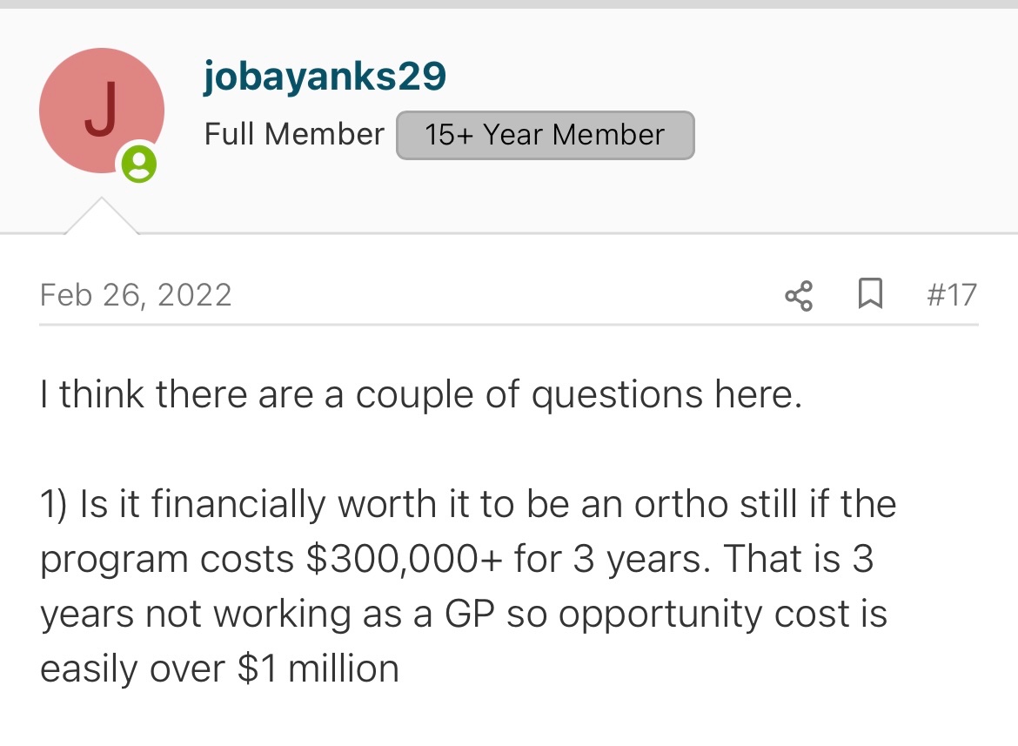The height and width of the screenshot is (746, 1018).
Task: Click the abbreviation "GP" in the post
Action: (x=471, y=614)
